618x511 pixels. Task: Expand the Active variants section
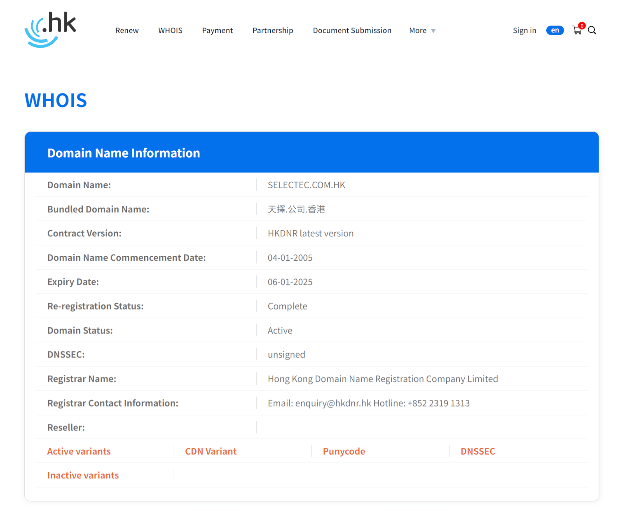[x=79, y=451]
